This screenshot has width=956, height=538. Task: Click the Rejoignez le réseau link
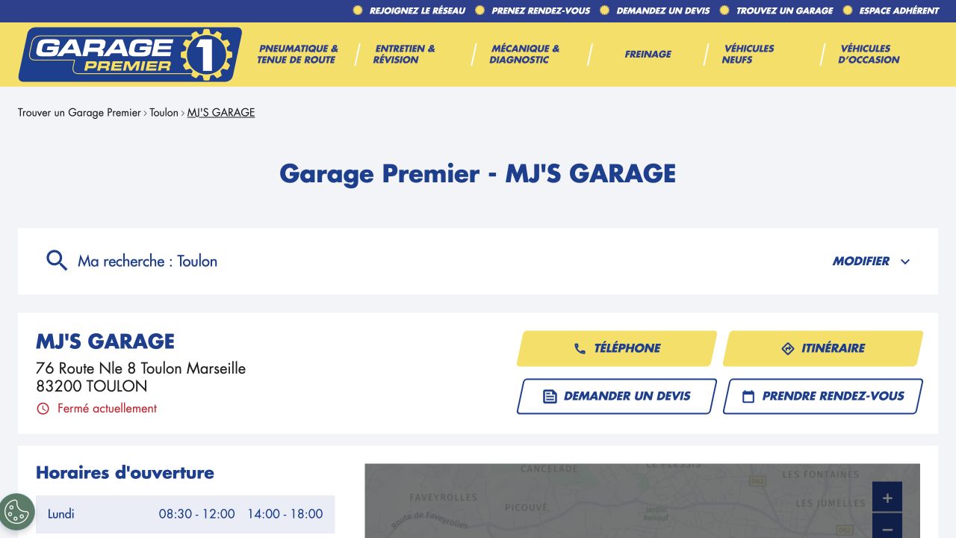[417, 10]
